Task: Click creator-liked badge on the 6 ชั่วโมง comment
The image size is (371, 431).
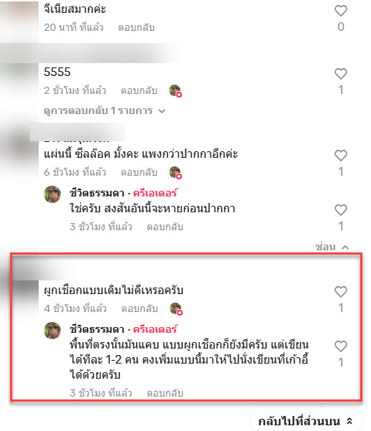Action: pyautogui.click(x=175, y=172)
